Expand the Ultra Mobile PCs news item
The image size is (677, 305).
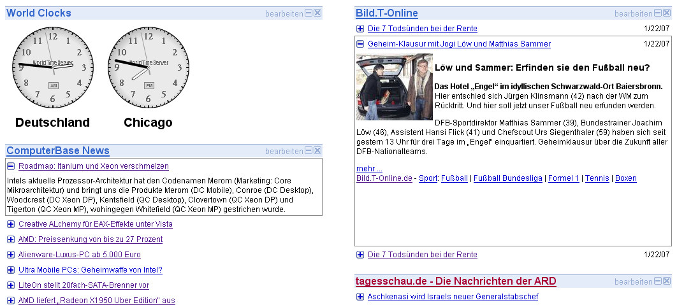tap(11, 270)
